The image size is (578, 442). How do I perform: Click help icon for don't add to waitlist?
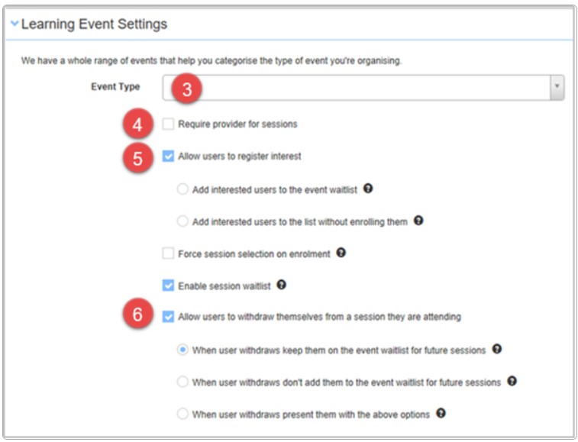coord(512,381)
